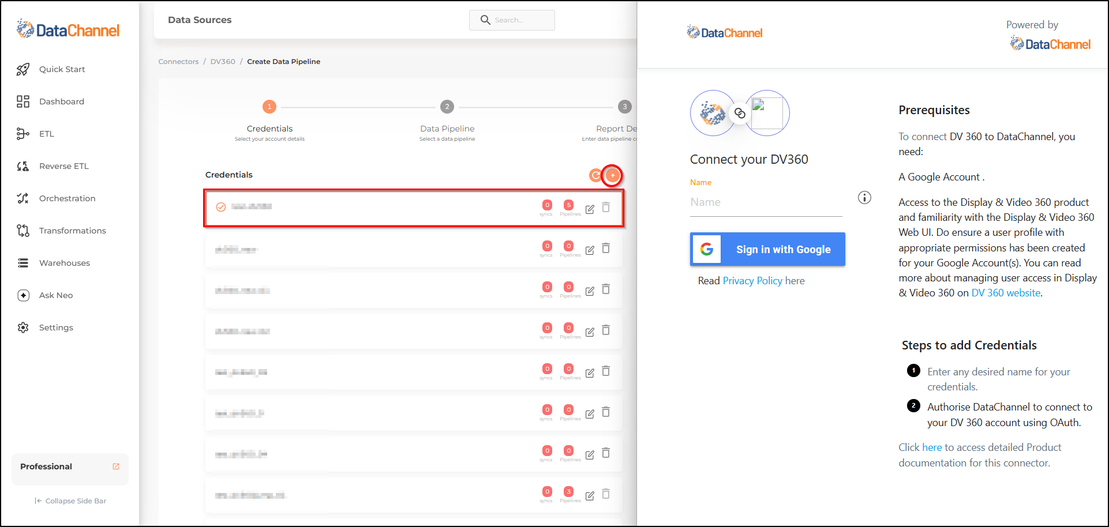Click the 'Connect your DV360' heading
This screenshot has height=527, width=1109.
pos(749,160)
